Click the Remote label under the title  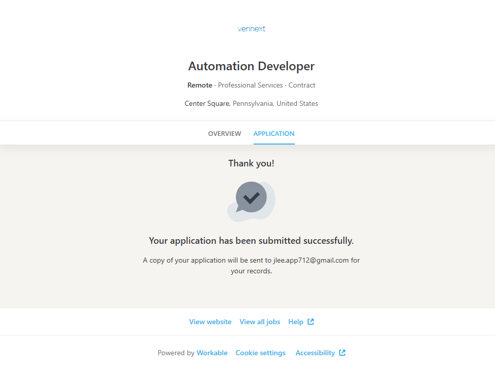(200, 85)
